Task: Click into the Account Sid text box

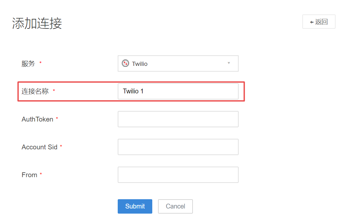Action: (178, 147)
